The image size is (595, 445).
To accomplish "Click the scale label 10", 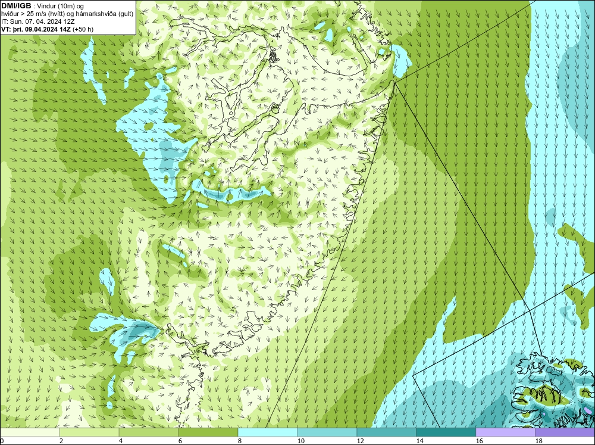I will (x=300, y=441).
